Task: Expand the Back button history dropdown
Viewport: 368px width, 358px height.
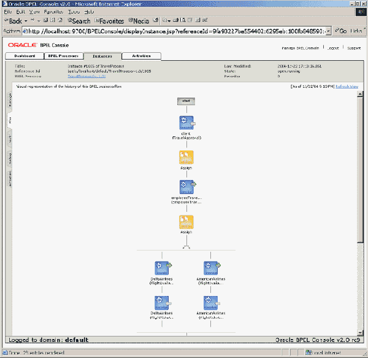Action: (x=26, y=21)
